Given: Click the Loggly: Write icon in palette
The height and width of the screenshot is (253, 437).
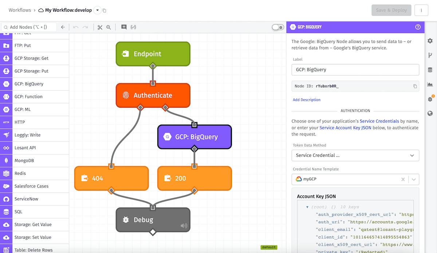Looking at the screenshot, I should [6, 135].
